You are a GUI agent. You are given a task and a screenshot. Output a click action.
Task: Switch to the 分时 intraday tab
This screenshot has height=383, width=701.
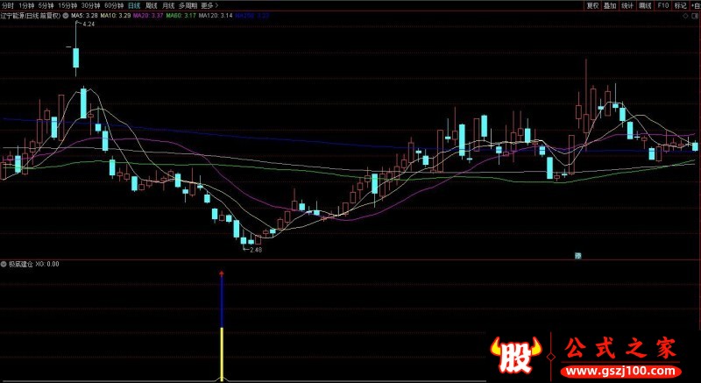pos(8,5)
